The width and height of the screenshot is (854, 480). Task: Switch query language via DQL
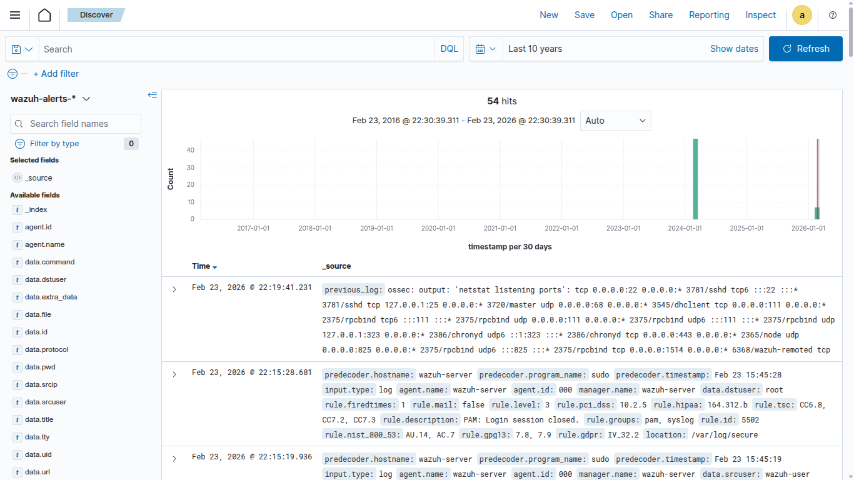[449, 49]
